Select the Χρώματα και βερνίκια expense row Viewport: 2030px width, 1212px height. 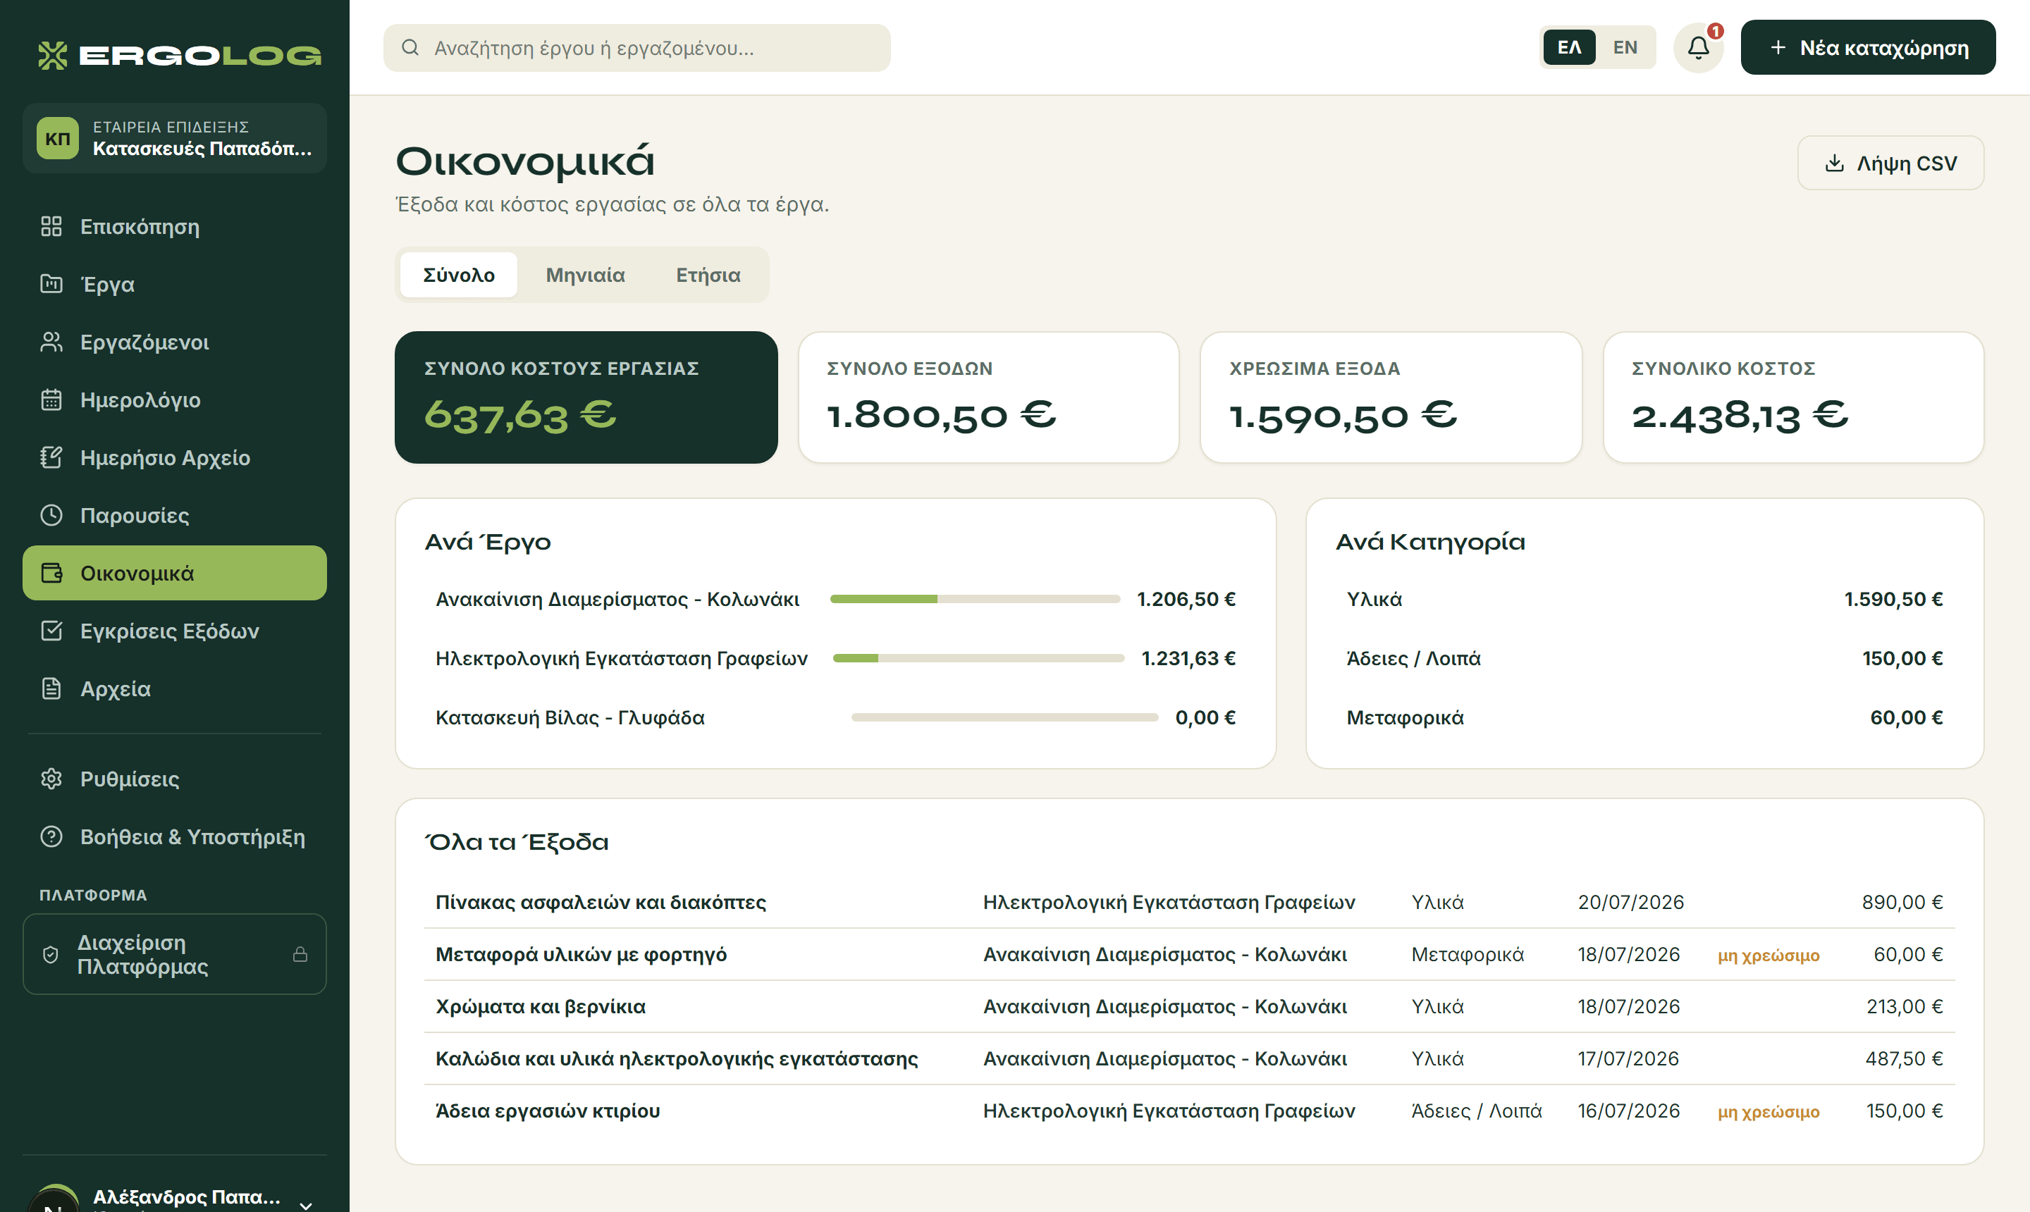click(x=1189, y=1006)
